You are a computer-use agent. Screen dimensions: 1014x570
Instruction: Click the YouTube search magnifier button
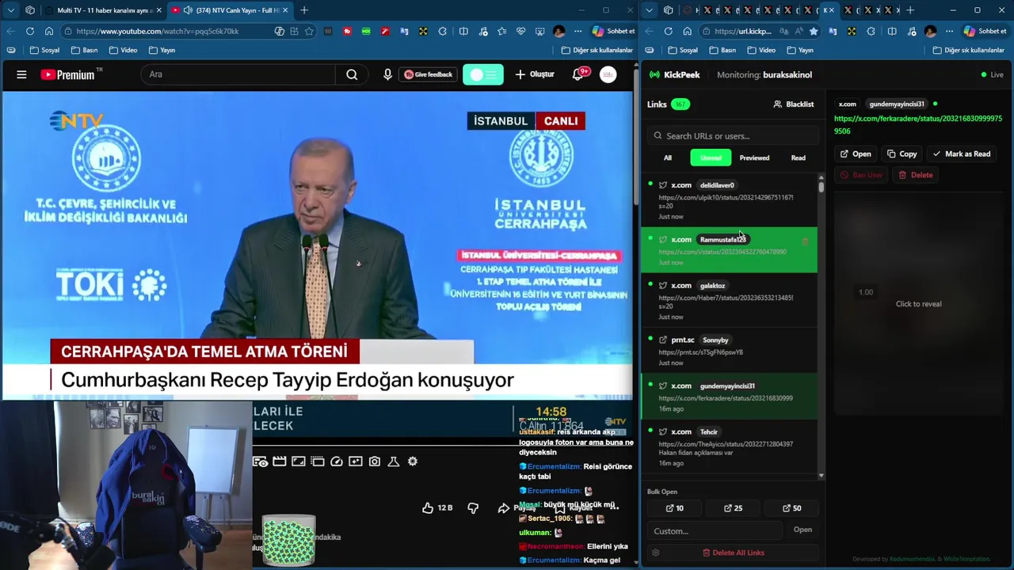(352, 74)
